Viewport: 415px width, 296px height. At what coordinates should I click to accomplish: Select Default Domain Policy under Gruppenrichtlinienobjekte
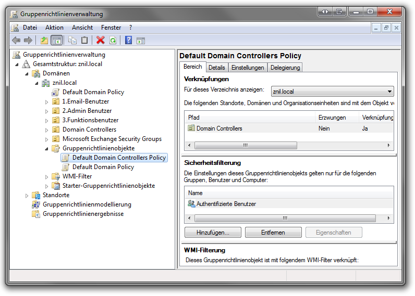(103, 167)
